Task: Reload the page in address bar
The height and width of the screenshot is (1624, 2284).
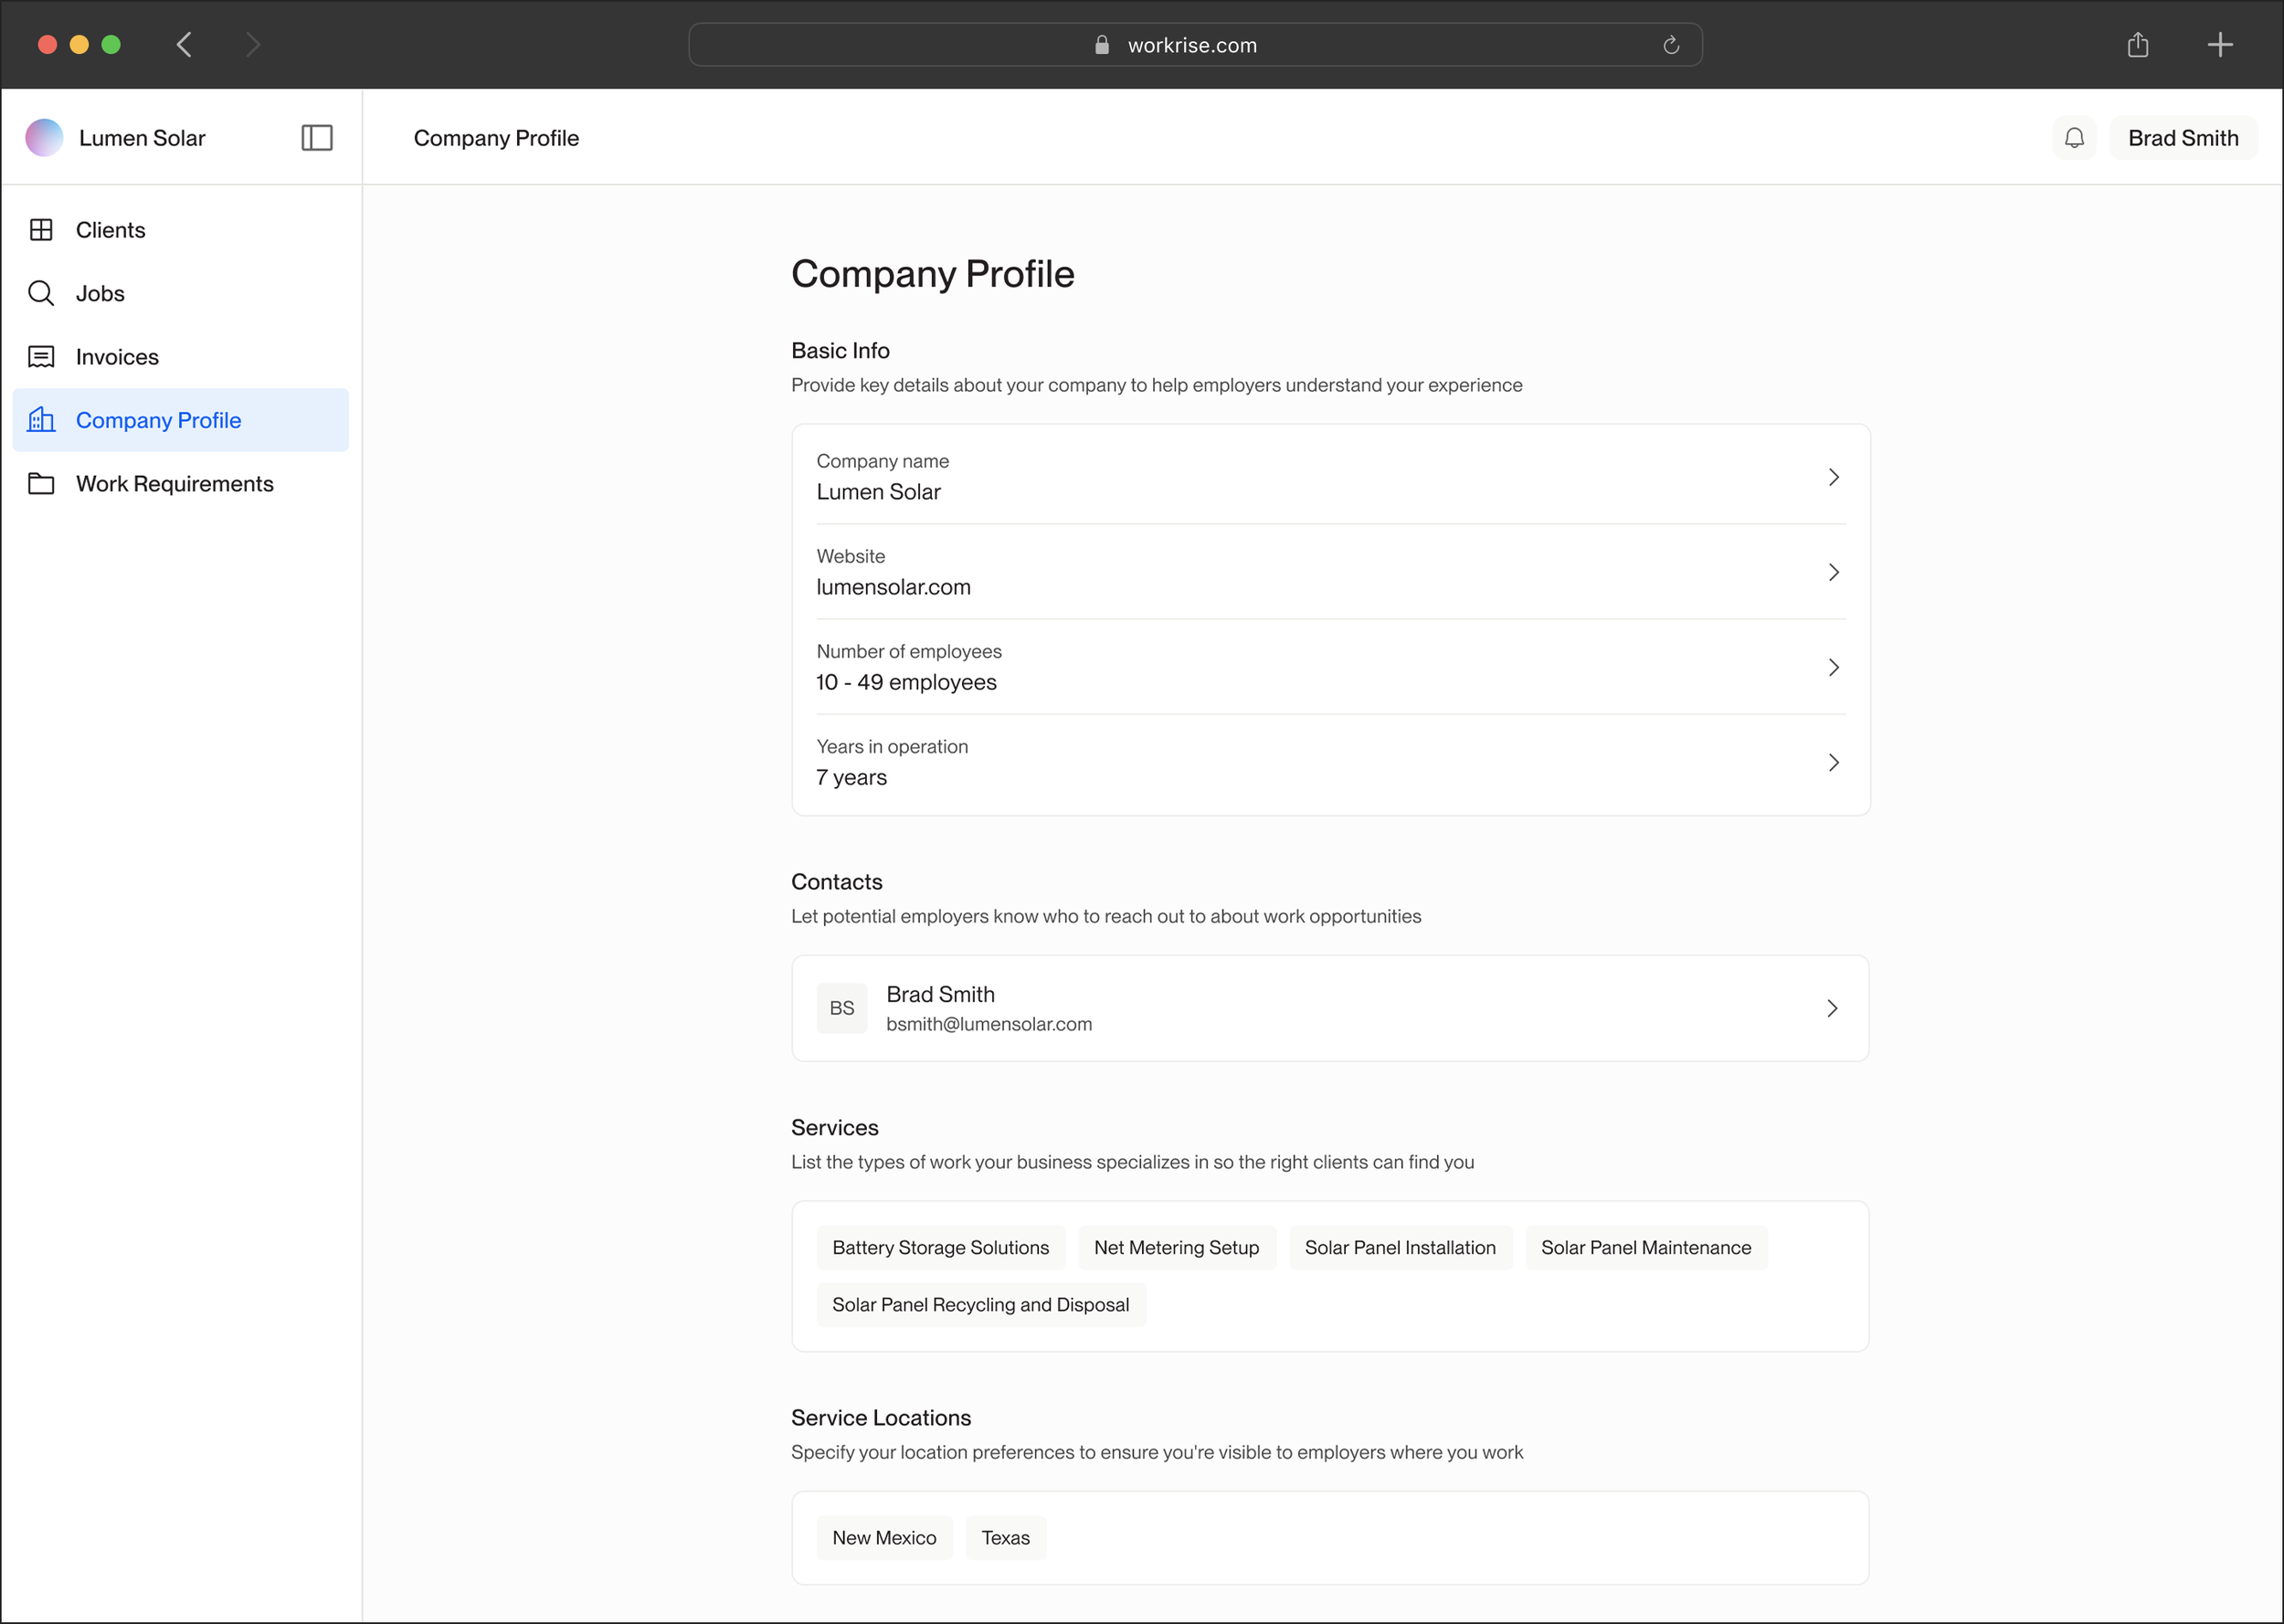Action: 1671,45
